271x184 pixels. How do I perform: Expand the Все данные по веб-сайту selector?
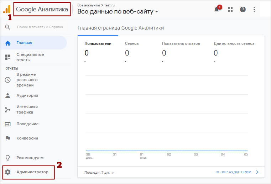[x=118, y=12]
